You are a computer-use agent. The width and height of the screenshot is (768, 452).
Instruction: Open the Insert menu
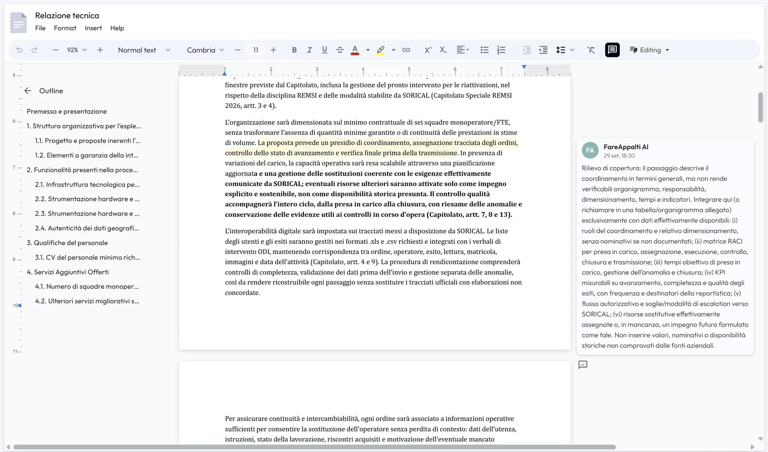click(x=93, y=28)
